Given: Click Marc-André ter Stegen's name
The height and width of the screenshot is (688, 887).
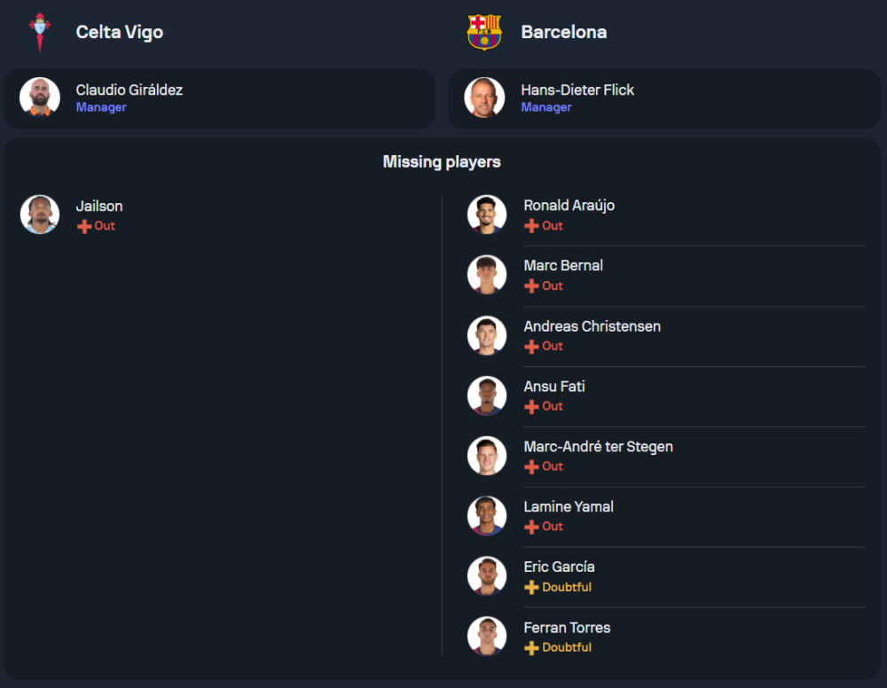Looking at the screenshot, I should [598, 447].
